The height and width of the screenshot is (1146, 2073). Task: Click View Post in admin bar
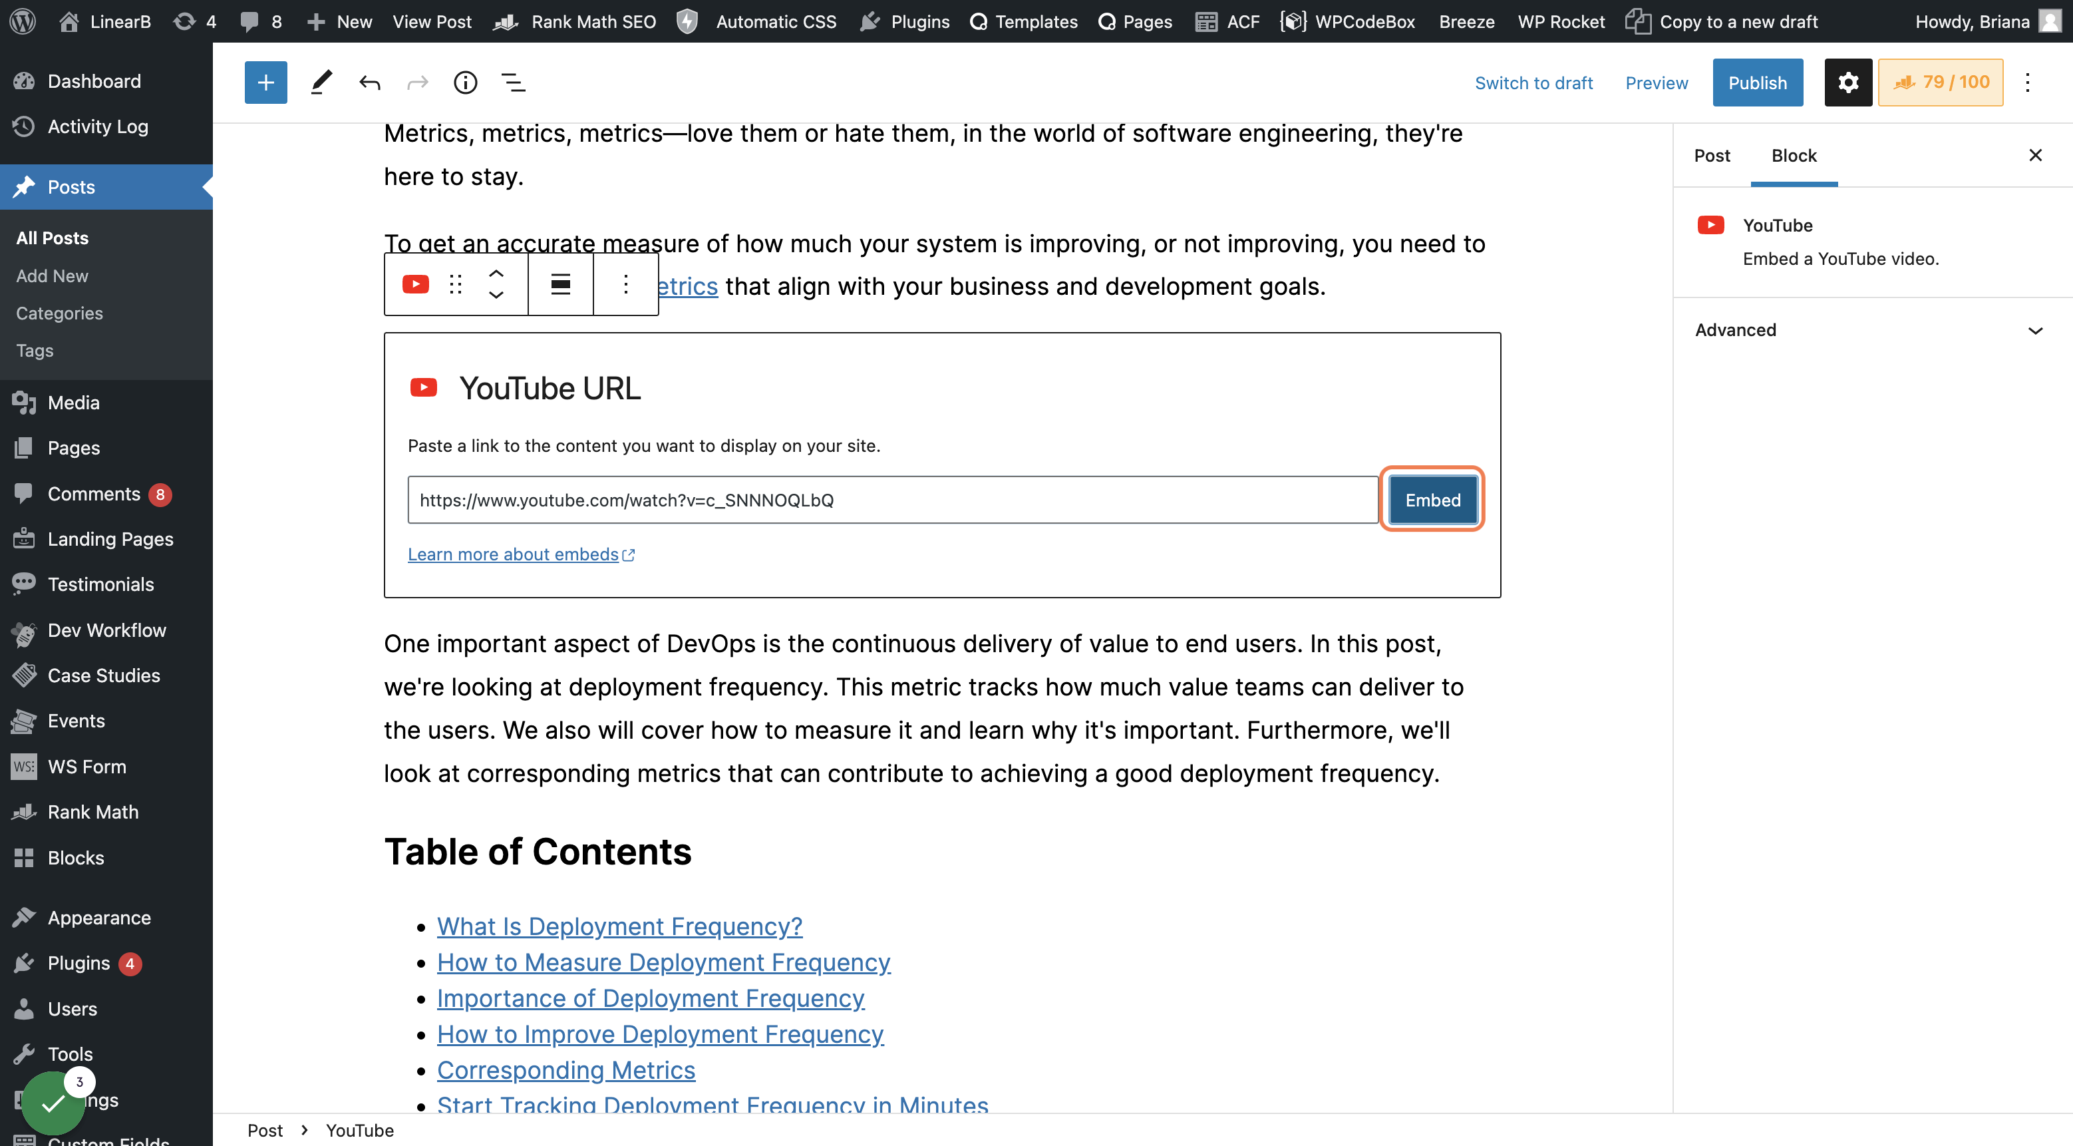(x=432, y=21)
